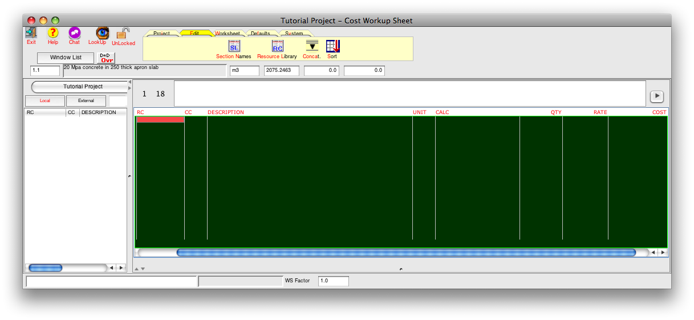Click the worksheet horizontal scrollbar thumb
This screenshot has width=694, height=320.
(406, 252)
